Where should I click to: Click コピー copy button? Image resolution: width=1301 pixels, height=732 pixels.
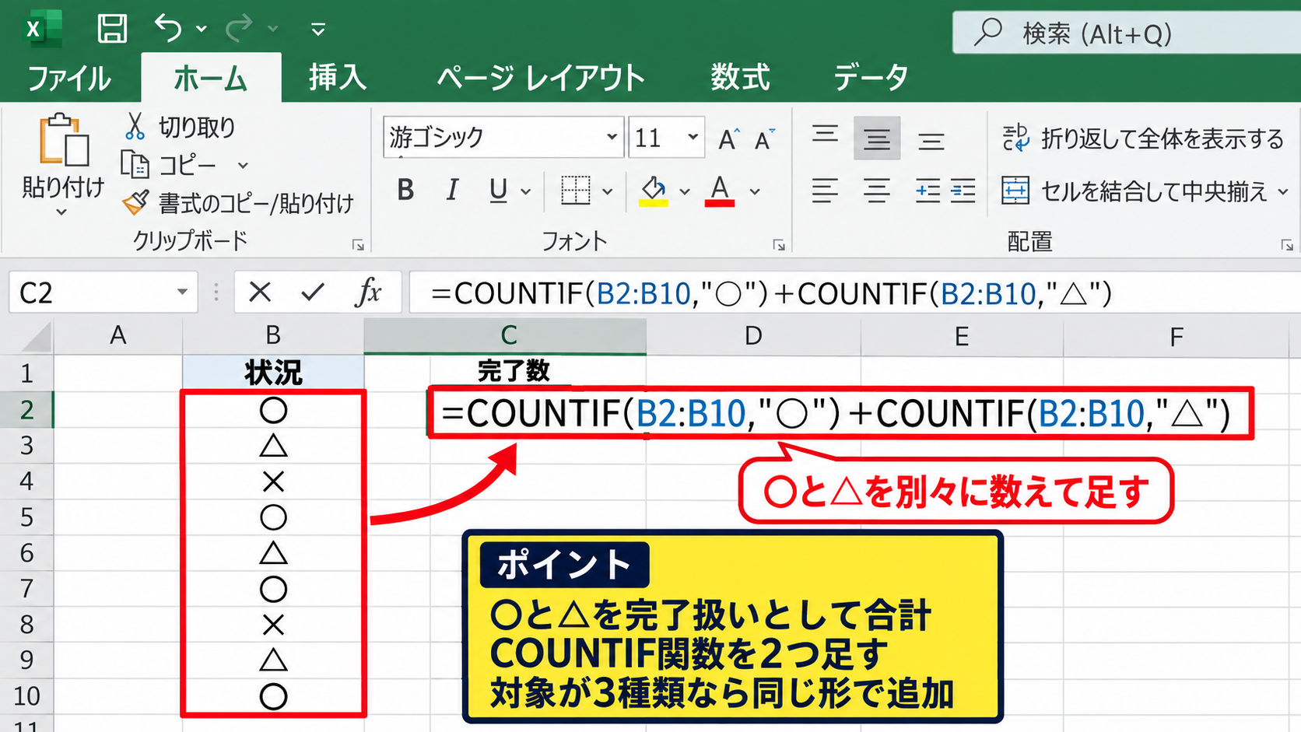click(x=169, y=165)
